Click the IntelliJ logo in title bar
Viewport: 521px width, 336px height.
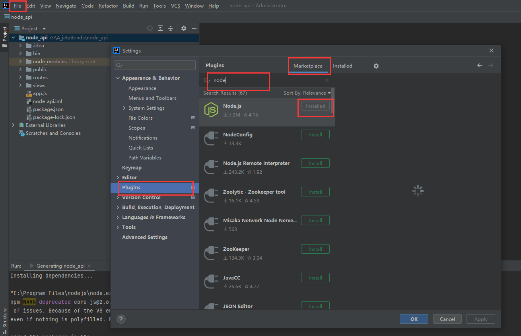coord(6,6)
